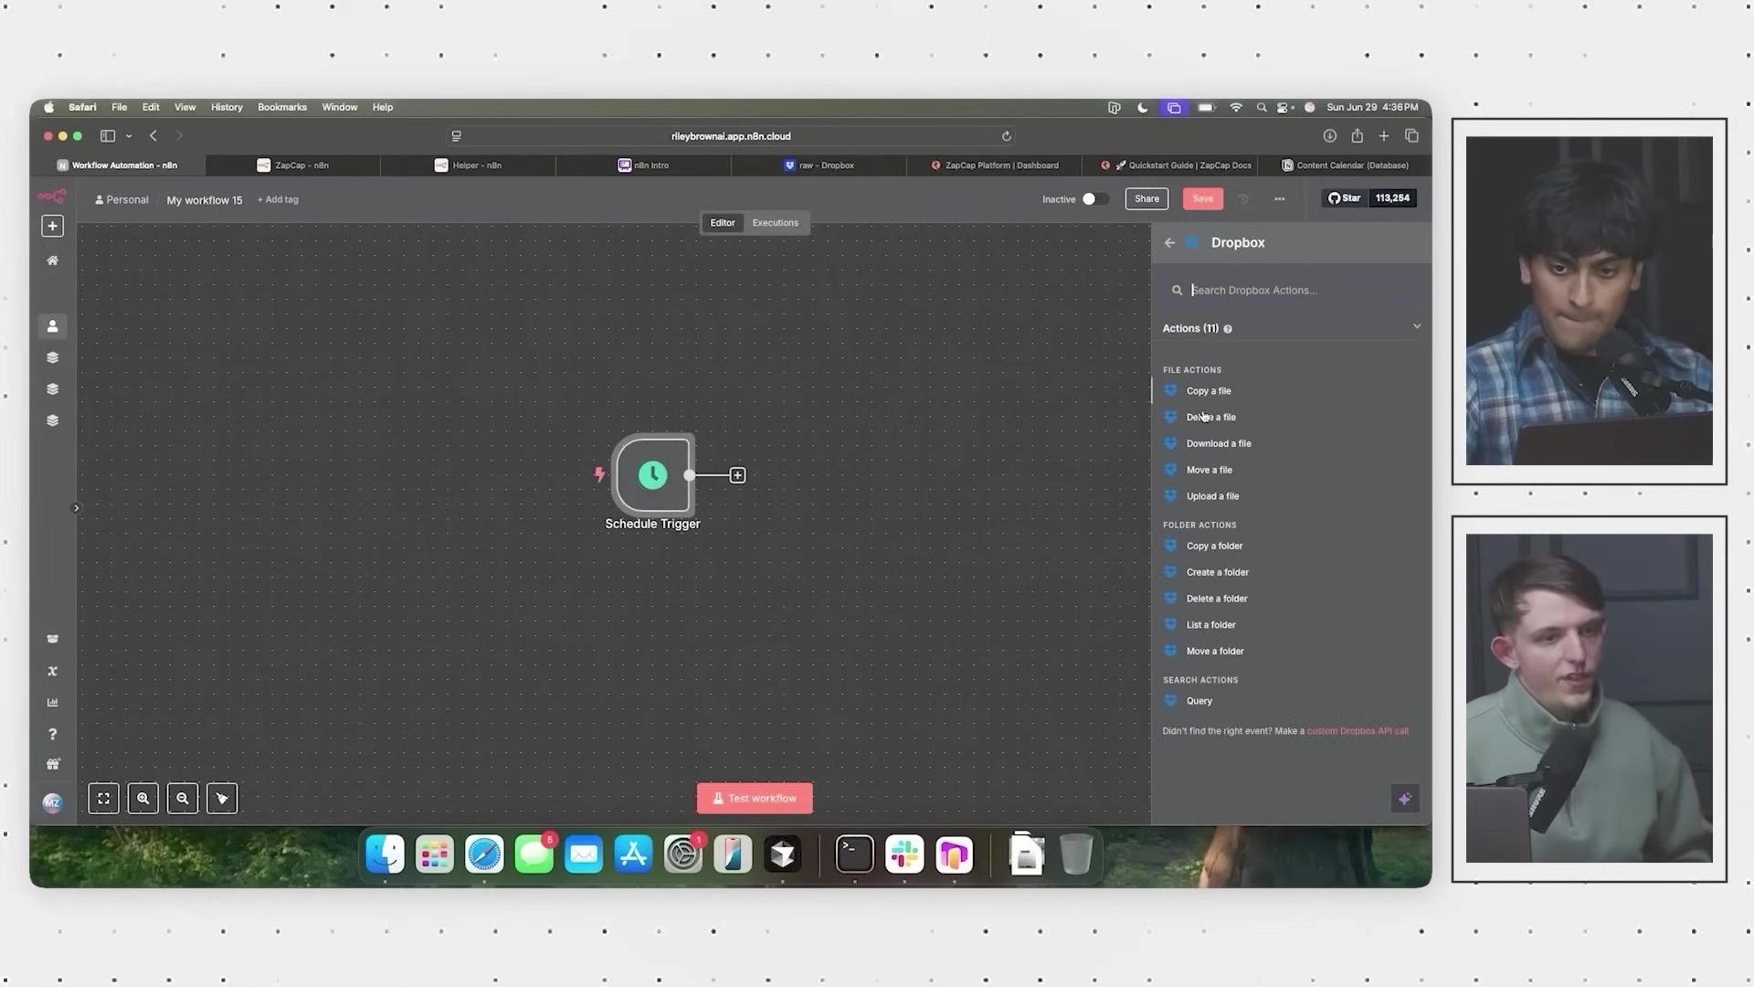The width and height of the screenshot is (1754, 987).
Task: Click the Add tag link
Action: (278, 200)
